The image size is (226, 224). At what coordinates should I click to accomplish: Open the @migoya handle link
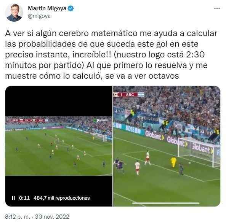[x=39, y=16]
